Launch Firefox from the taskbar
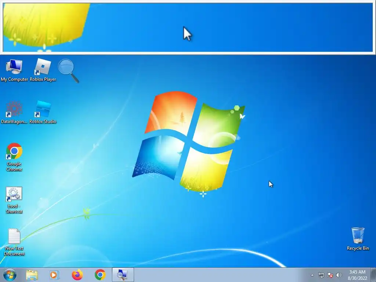The image size is (376, 282). pyautogui.click(x=77, y=275)
